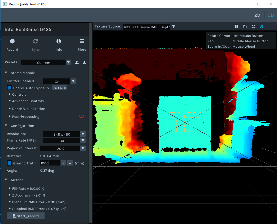Open the Region of Interest dropdown
The width and height of the screenshot is (277, 224).
[63, 148]
